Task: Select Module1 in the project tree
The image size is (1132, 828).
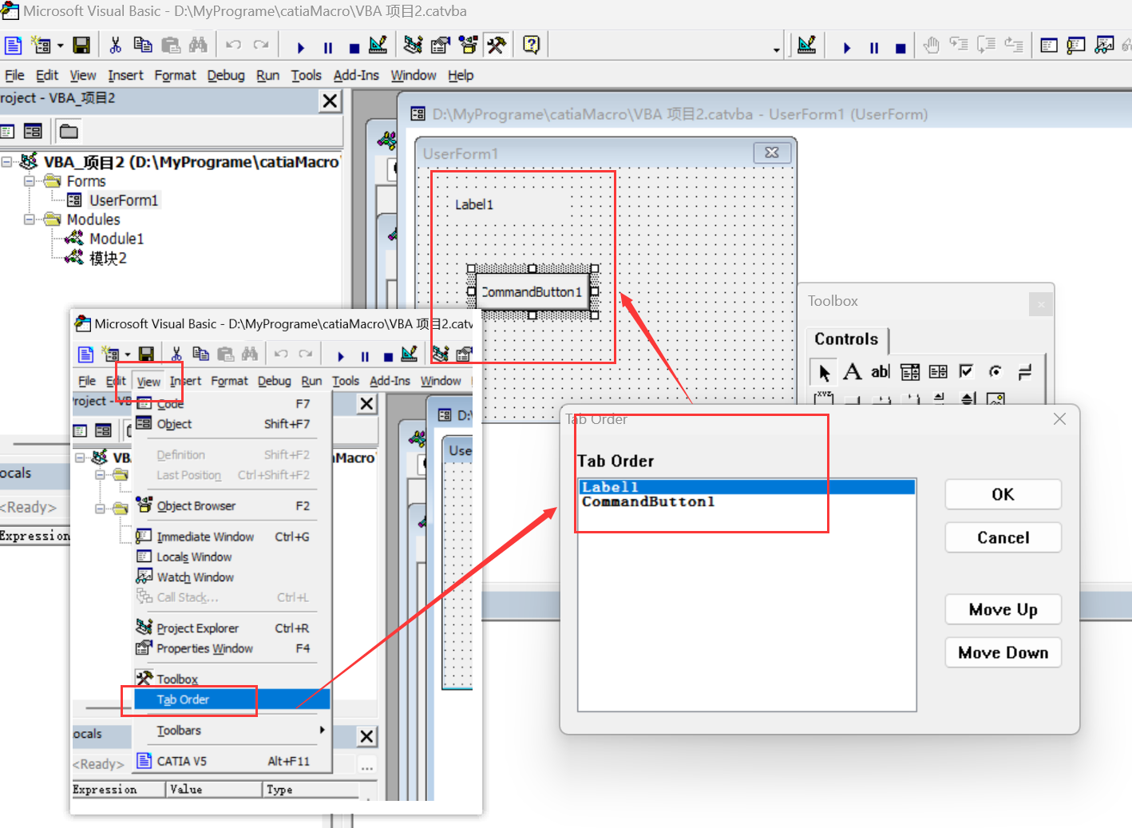Action: [117, 239]
